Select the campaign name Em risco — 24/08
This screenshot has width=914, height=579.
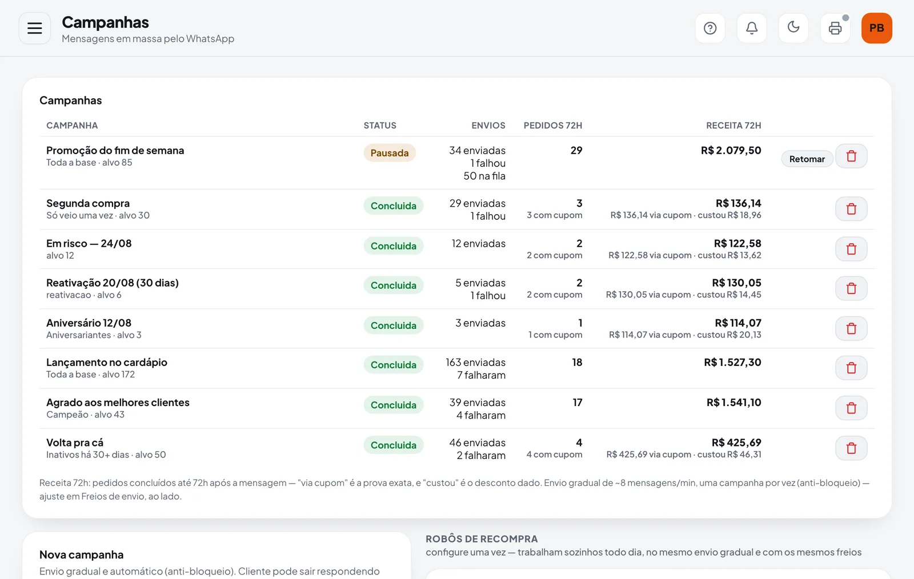click(x=89, y=243)
